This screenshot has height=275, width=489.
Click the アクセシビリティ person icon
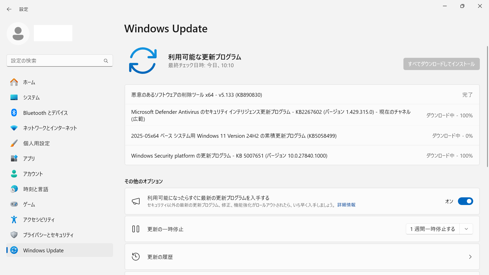(14, 219)
